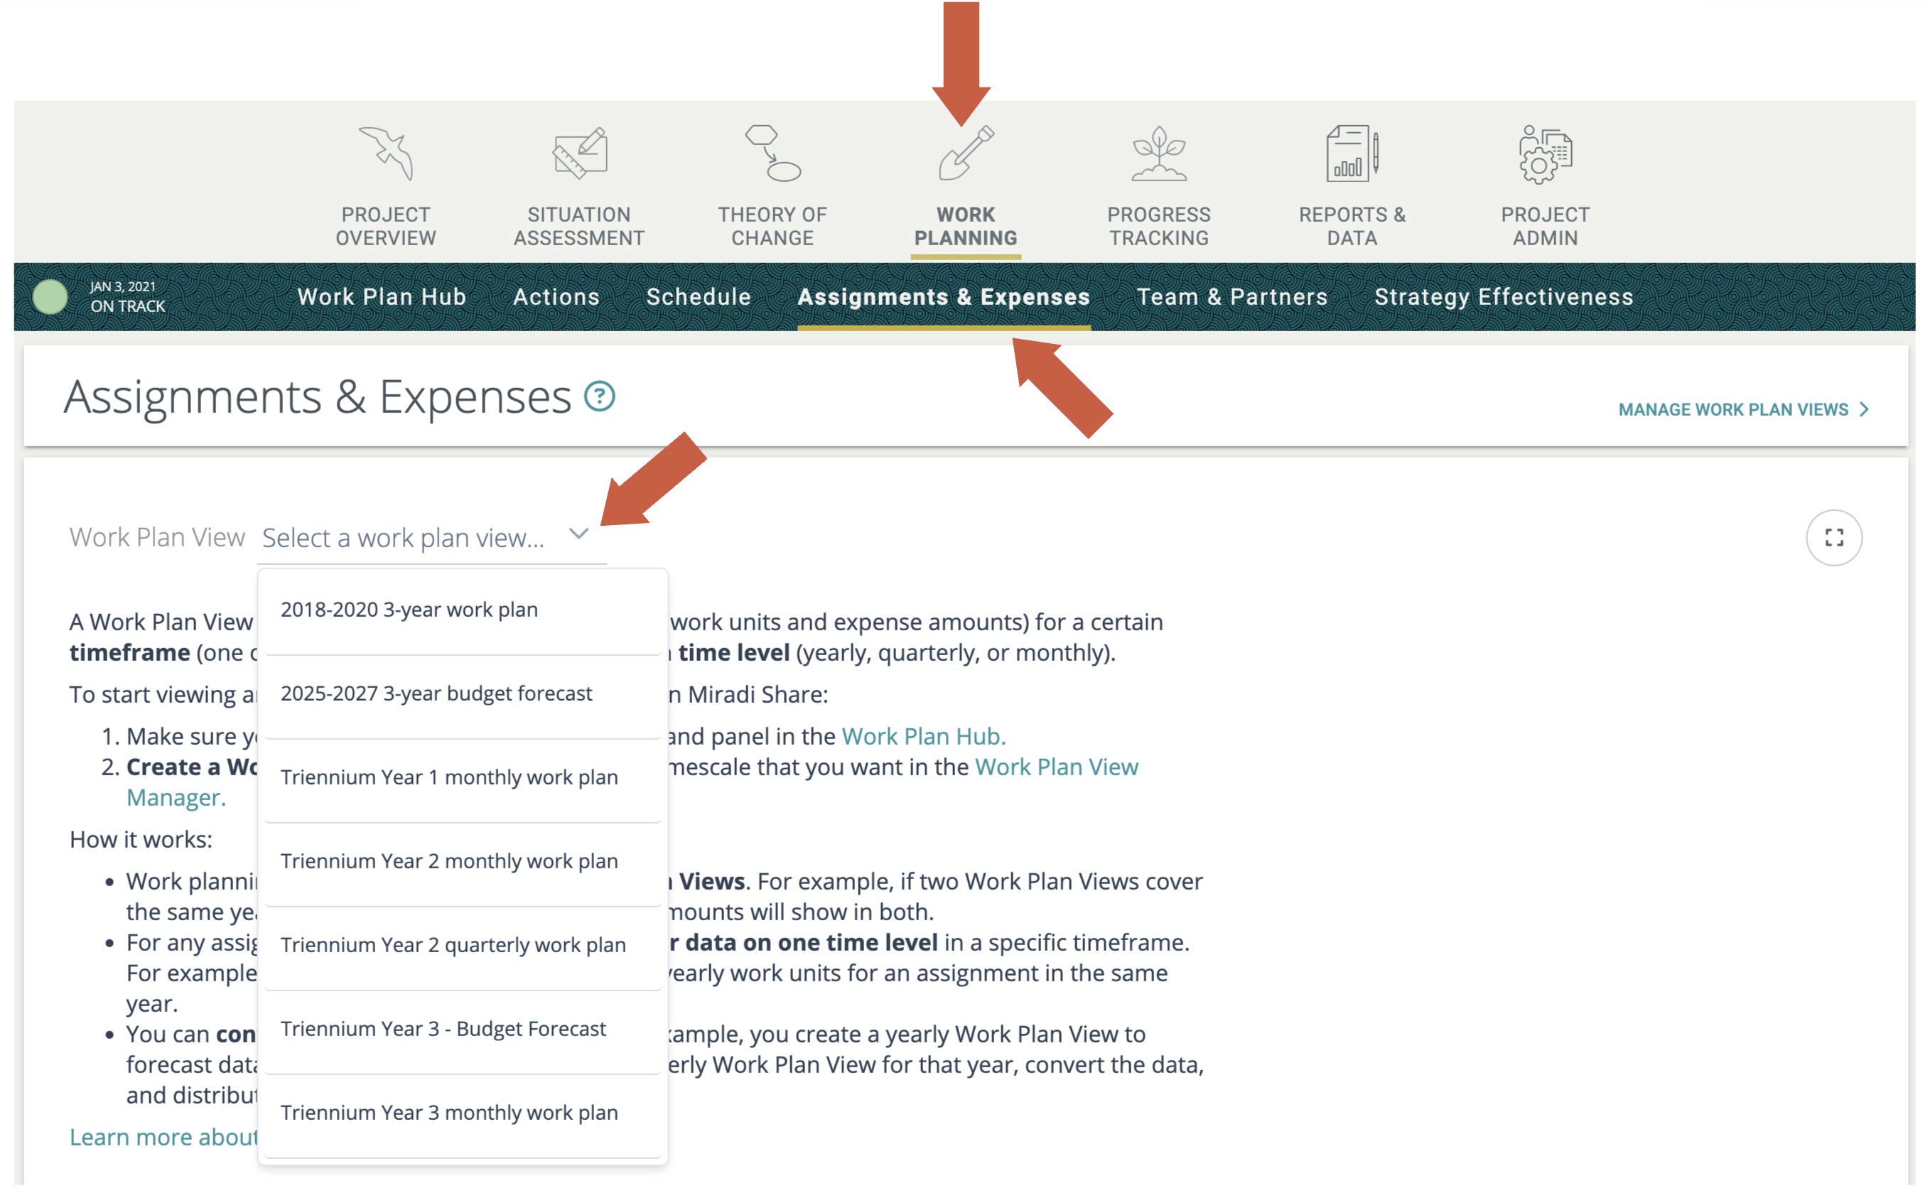
Task: Follow the Work Plan Hub text link
Action: tap(923, 737)
